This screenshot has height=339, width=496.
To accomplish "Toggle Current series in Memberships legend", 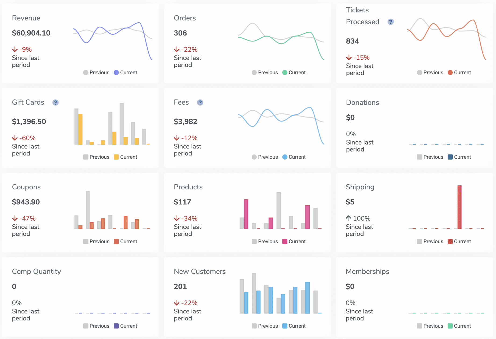I will pyautogui.click(x=459, y=326).
